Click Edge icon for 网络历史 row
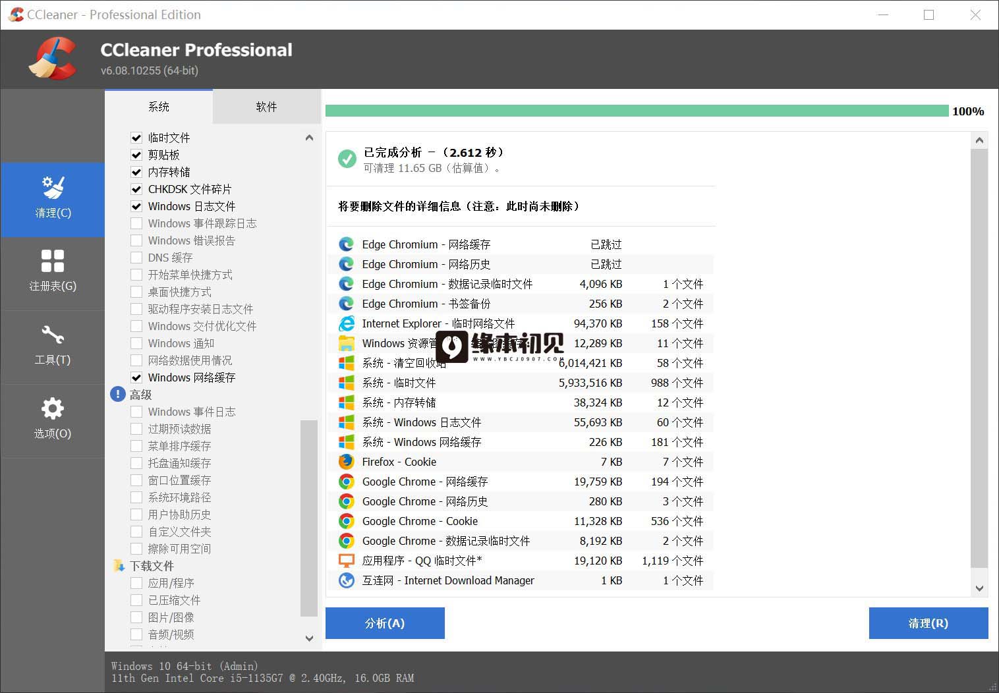 coord(346,264)
